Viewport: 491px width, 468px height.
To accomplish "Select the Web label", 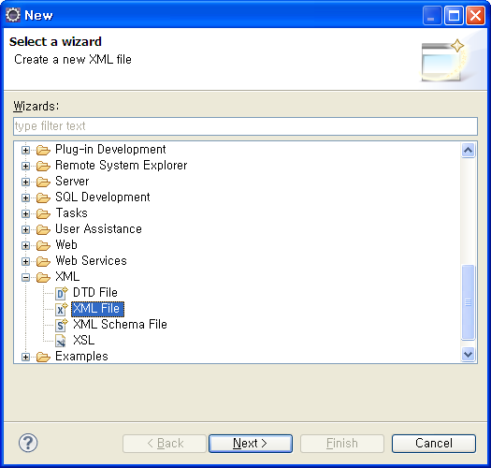I will [66, 245].
